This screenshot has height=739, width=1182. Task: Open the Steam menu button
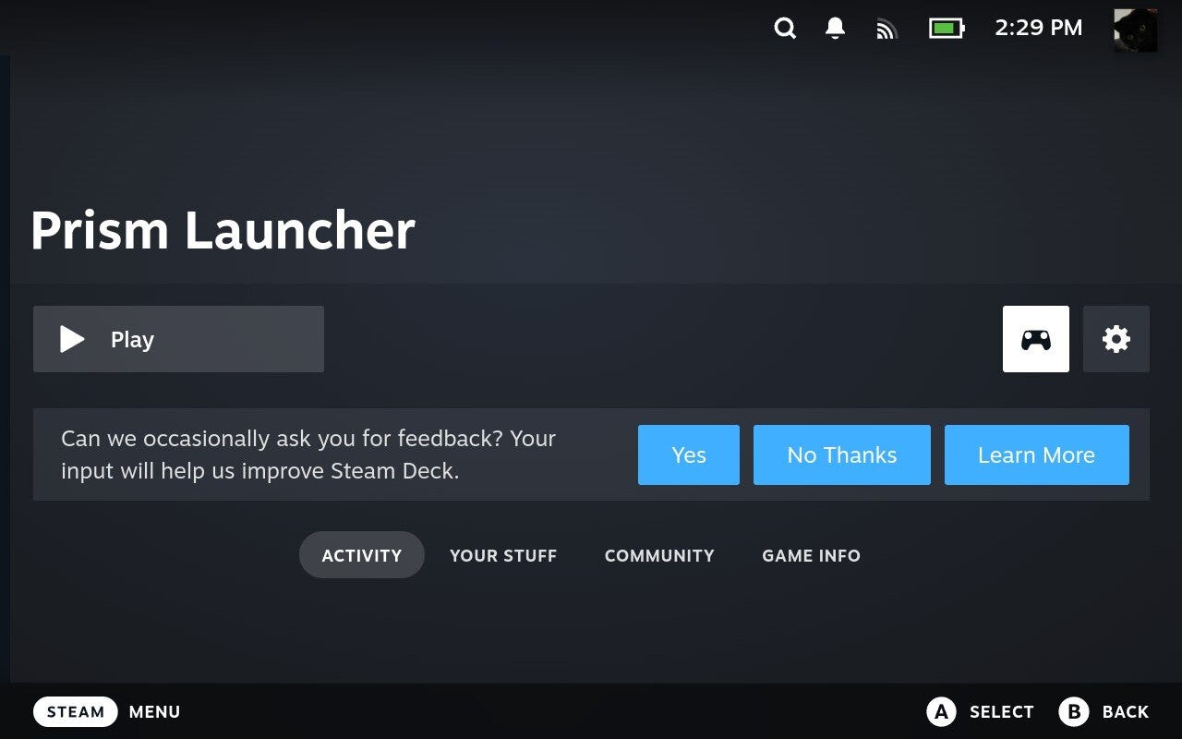click(x=76, y=711)
